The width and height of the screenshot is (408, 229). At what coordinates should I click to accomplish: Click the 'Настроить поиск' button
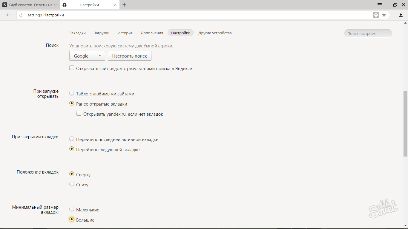click(129, 56)
